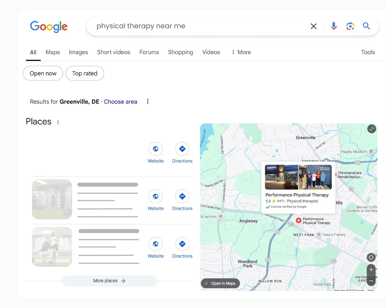Click the microphone icon for voice search
This screenshot has height=308, width=386.
pos(333,26)
